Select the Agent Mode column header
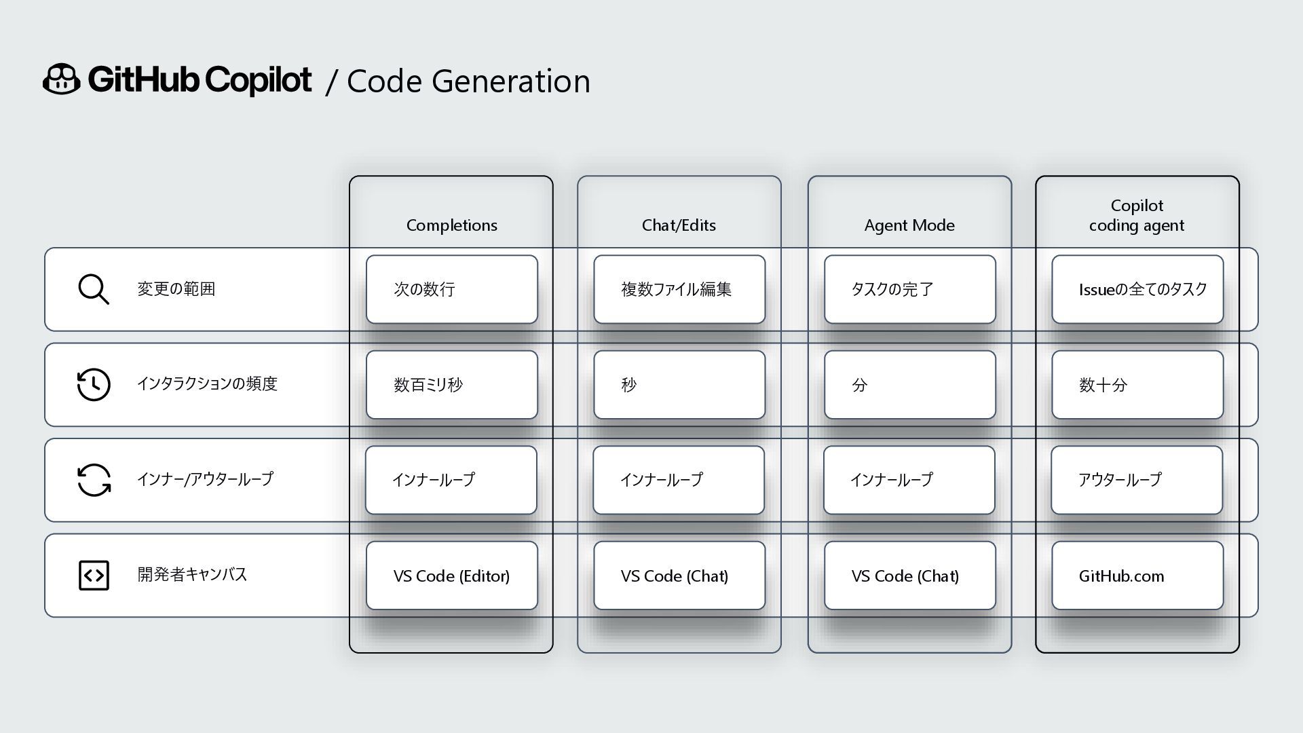 coord(909,225)
